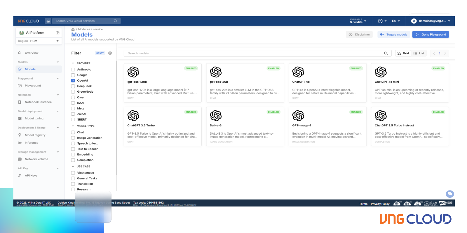467x233 pixels.
Task: Click the OpenAI logo on the Dall-e-3 card
Action: pos(216,116)
